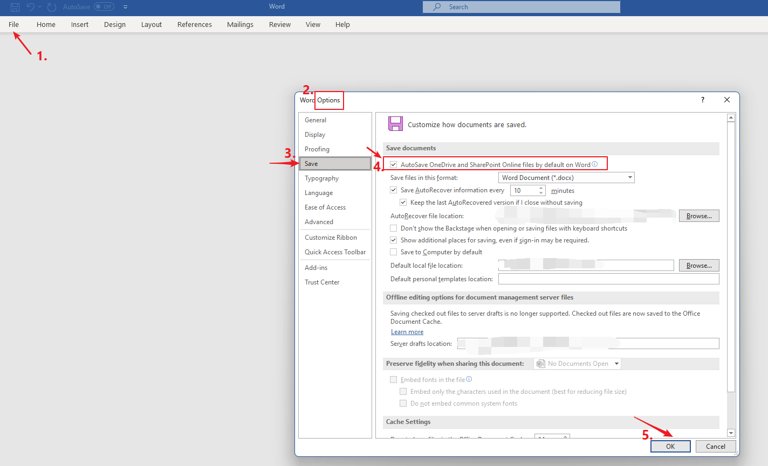Check Embed only the characters used box

click(x=403, y=392)
